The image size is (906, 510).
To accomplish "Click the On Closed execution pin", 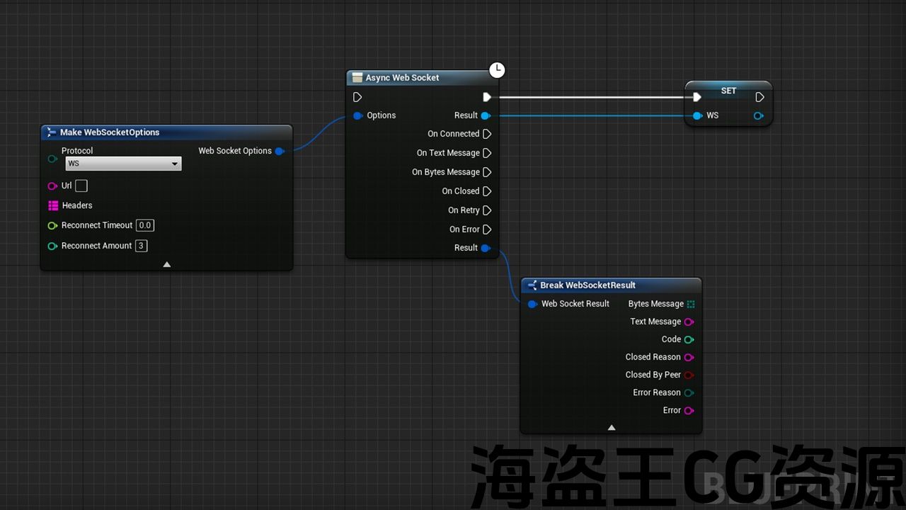I will (x=486, y=191).
